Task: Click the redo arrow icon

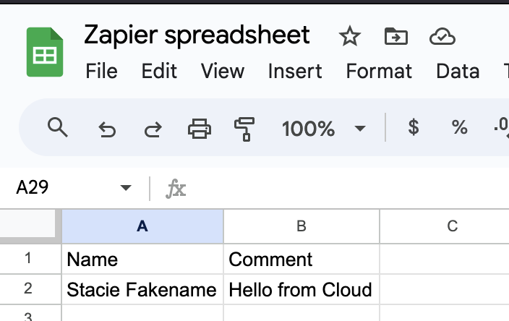Action: (x=153, y=129)
